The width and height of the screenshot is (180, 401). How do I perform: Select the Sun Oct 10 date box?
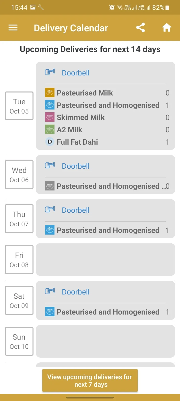(x=19, y=341)
